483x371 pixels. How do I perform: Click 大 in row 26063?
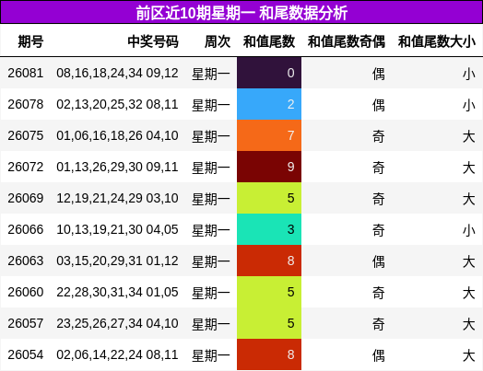pyautogui.click(x=469, y=261)
